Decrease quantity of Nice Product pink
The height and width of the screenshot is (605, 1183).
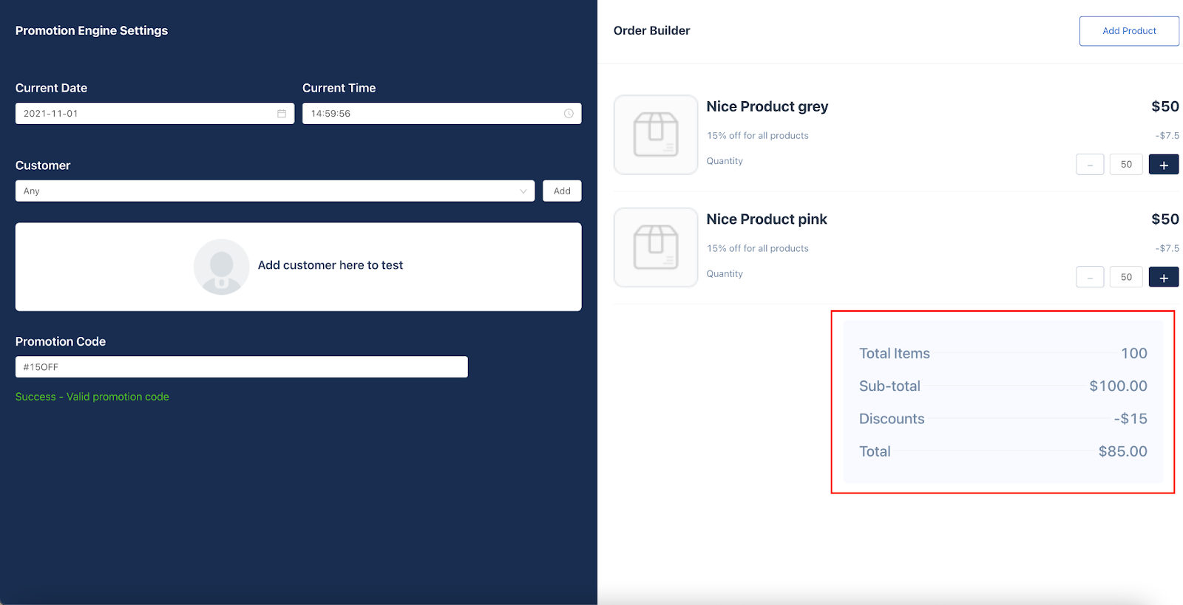tap(1090, 278)
